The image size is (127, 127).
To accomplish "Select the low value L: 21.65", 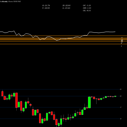I will (66, 8).
